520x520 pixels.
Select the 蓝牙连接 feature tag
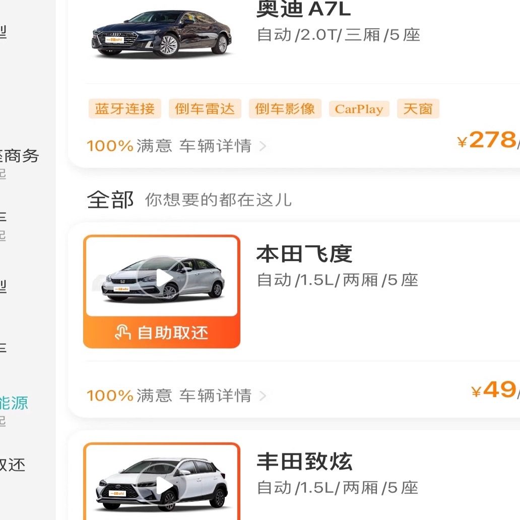tap(124, 109)
